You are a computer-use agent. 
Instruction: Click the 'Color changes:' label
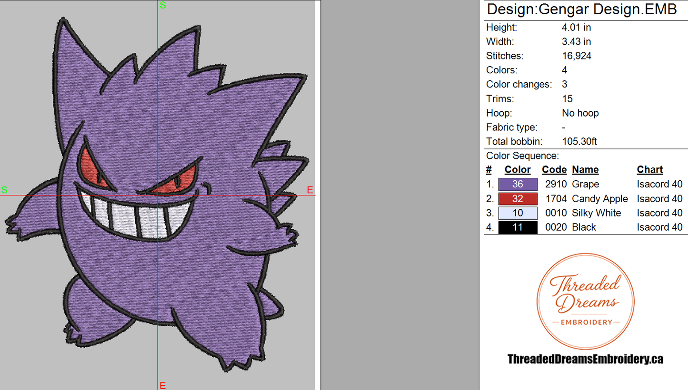(x=519, y=85)
